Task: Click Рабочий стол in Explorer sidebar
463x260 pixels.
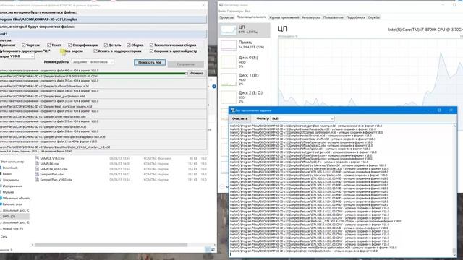Action: (x=12, y=204)
